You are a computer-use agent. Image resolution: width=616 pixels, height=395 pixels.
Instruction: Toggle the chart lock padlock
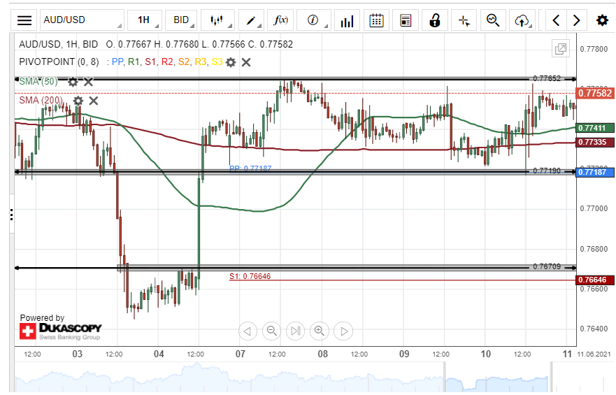point(435,20)
